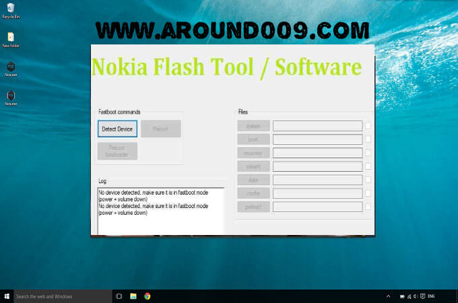Click the volume speaker tray icon

coord(416,296)
